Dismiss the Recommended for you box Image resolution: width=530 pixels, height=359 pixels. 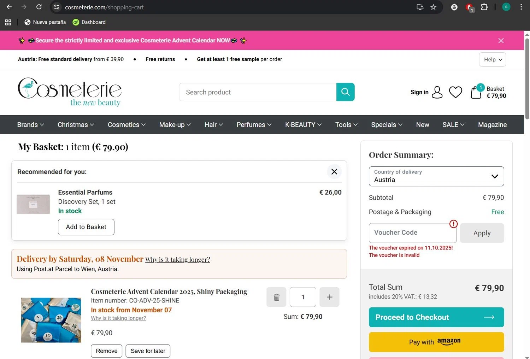click(334, 172)
